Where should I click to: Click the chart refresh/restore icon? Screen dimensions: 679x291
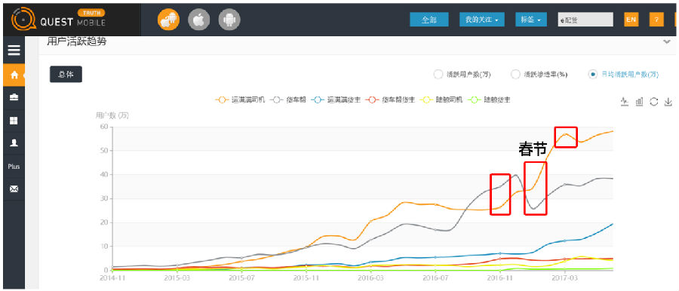coord(654,102)
